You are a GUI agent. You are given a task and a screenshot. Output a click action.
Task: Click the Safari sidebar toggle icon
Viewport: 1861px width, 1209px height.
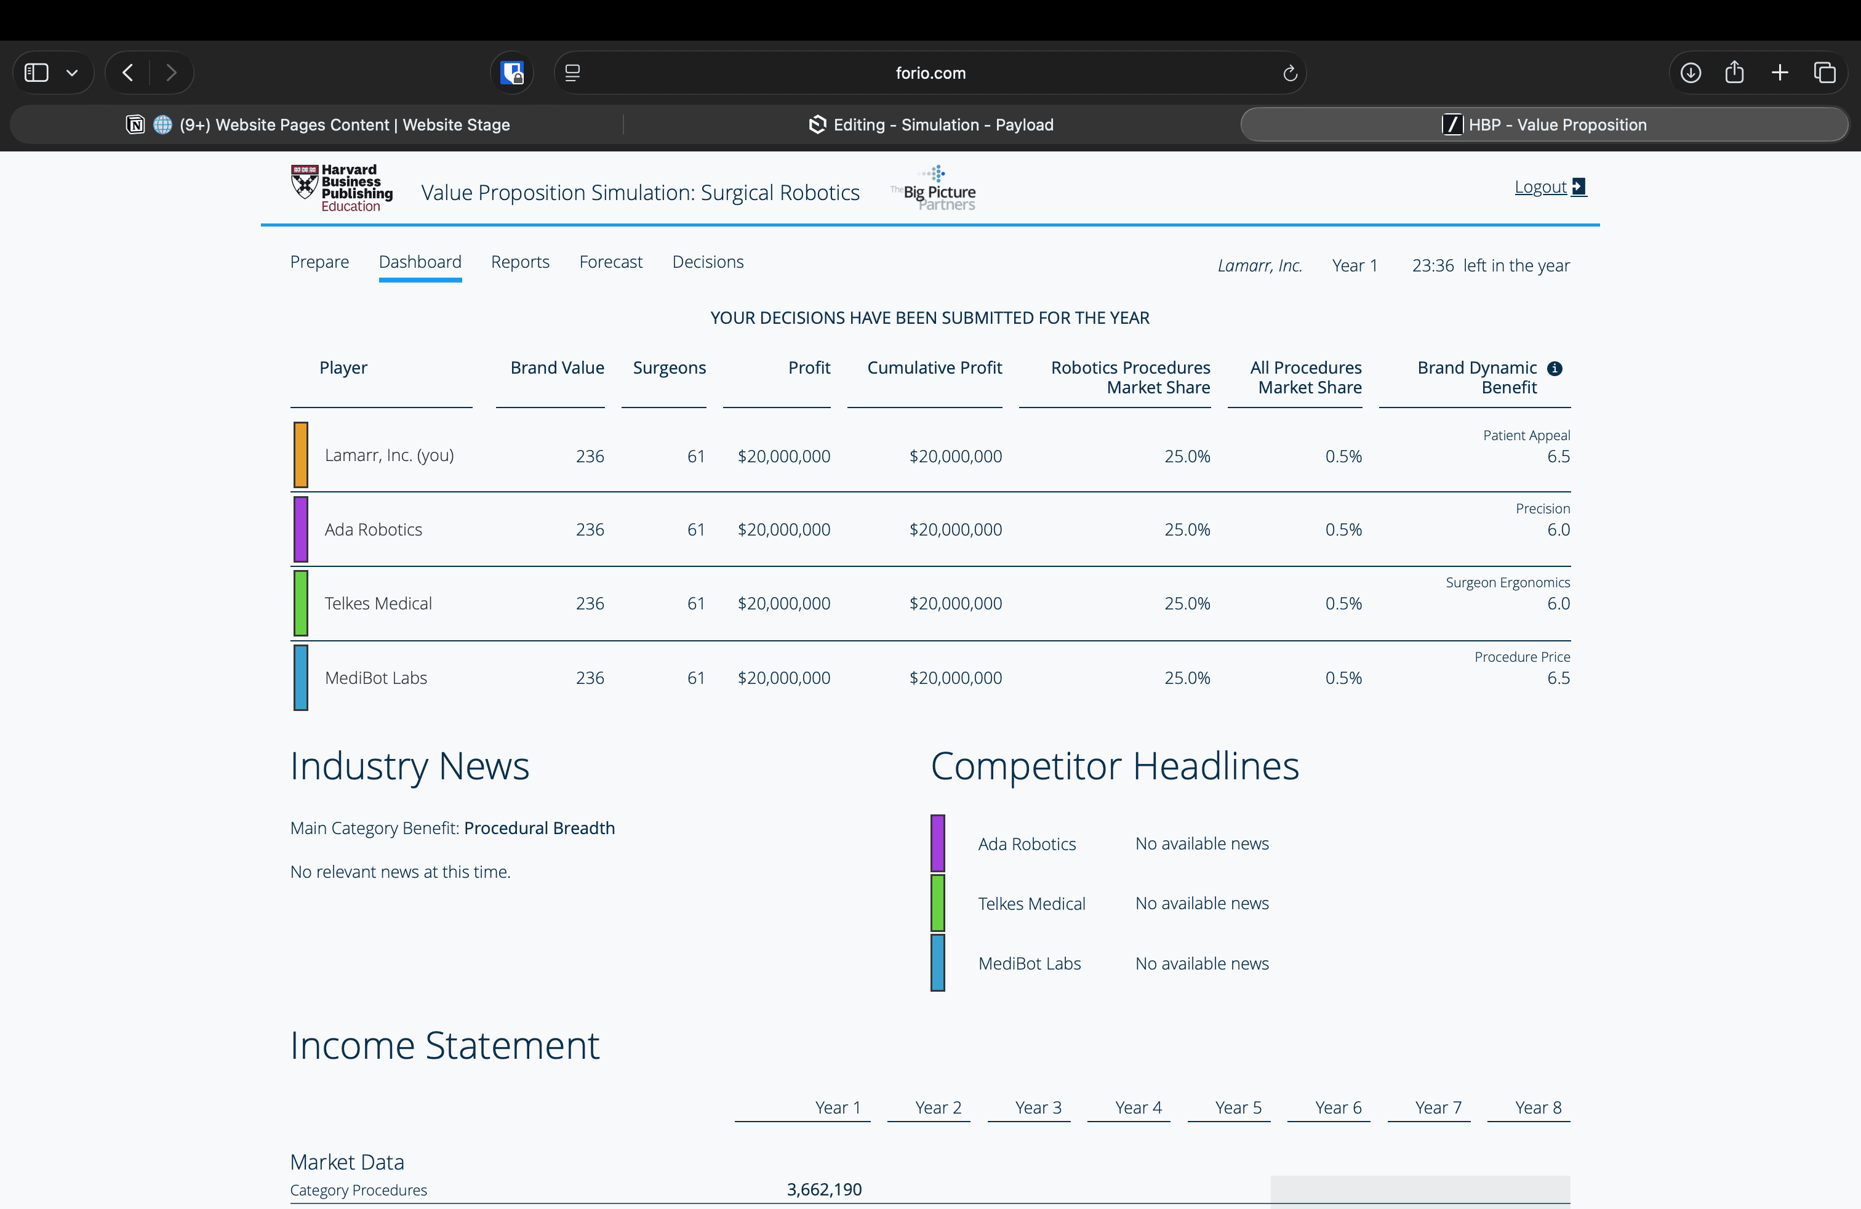(37, 73)
